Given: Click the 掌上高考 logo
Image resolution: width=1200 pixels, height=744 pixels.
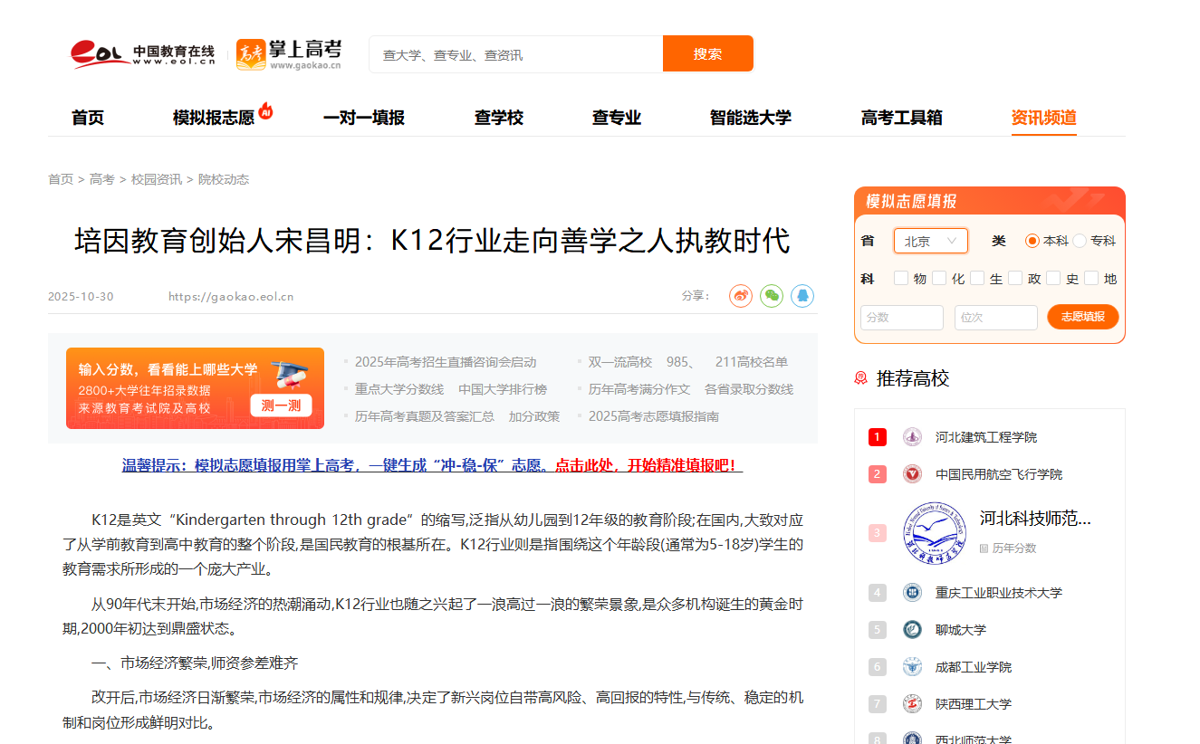Looking at the screenshot, I should click(x=289, y=54).
